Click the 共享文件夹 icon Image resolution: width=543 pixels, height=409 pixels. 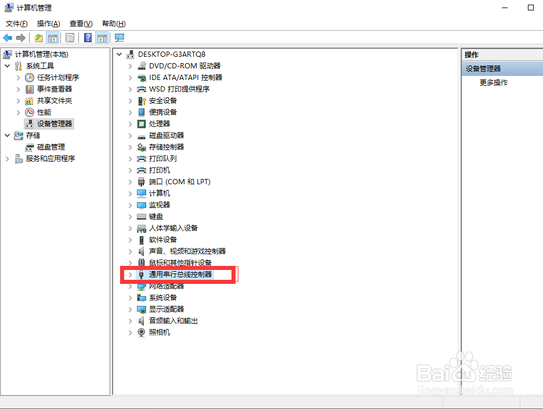tap(30, 101)
